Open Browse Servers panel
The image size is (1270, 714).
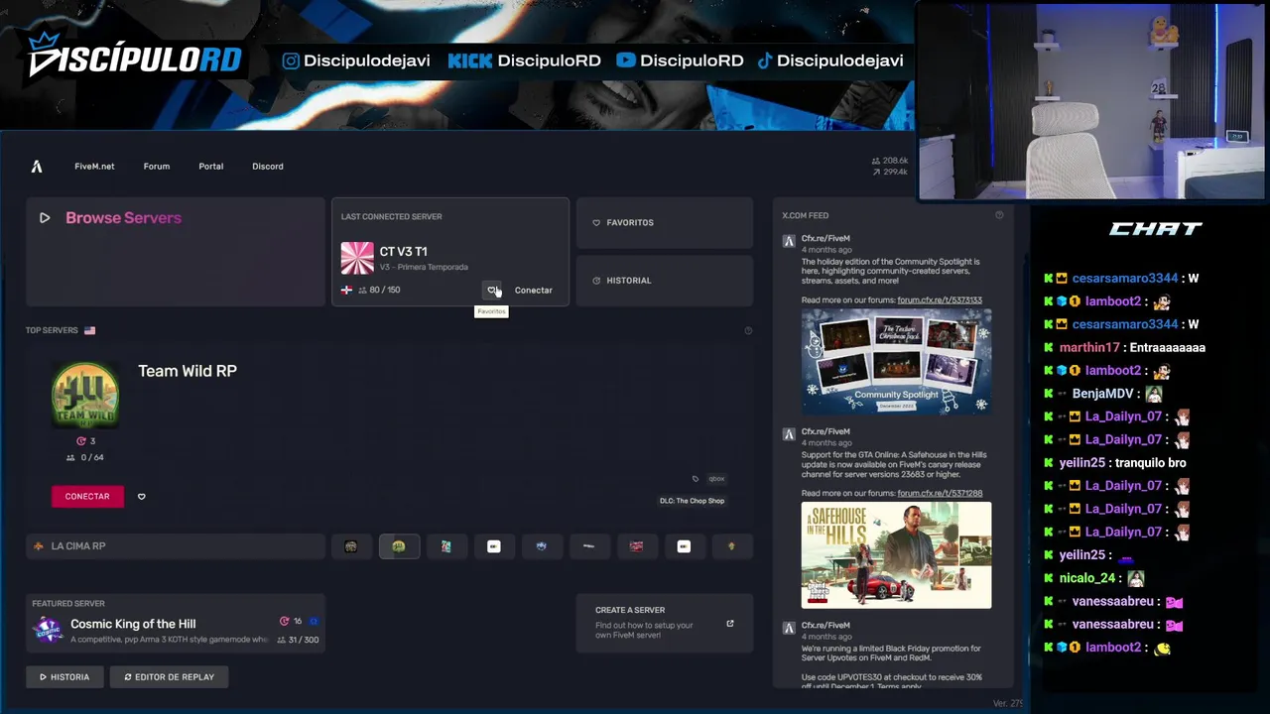[x=176, y=252]
